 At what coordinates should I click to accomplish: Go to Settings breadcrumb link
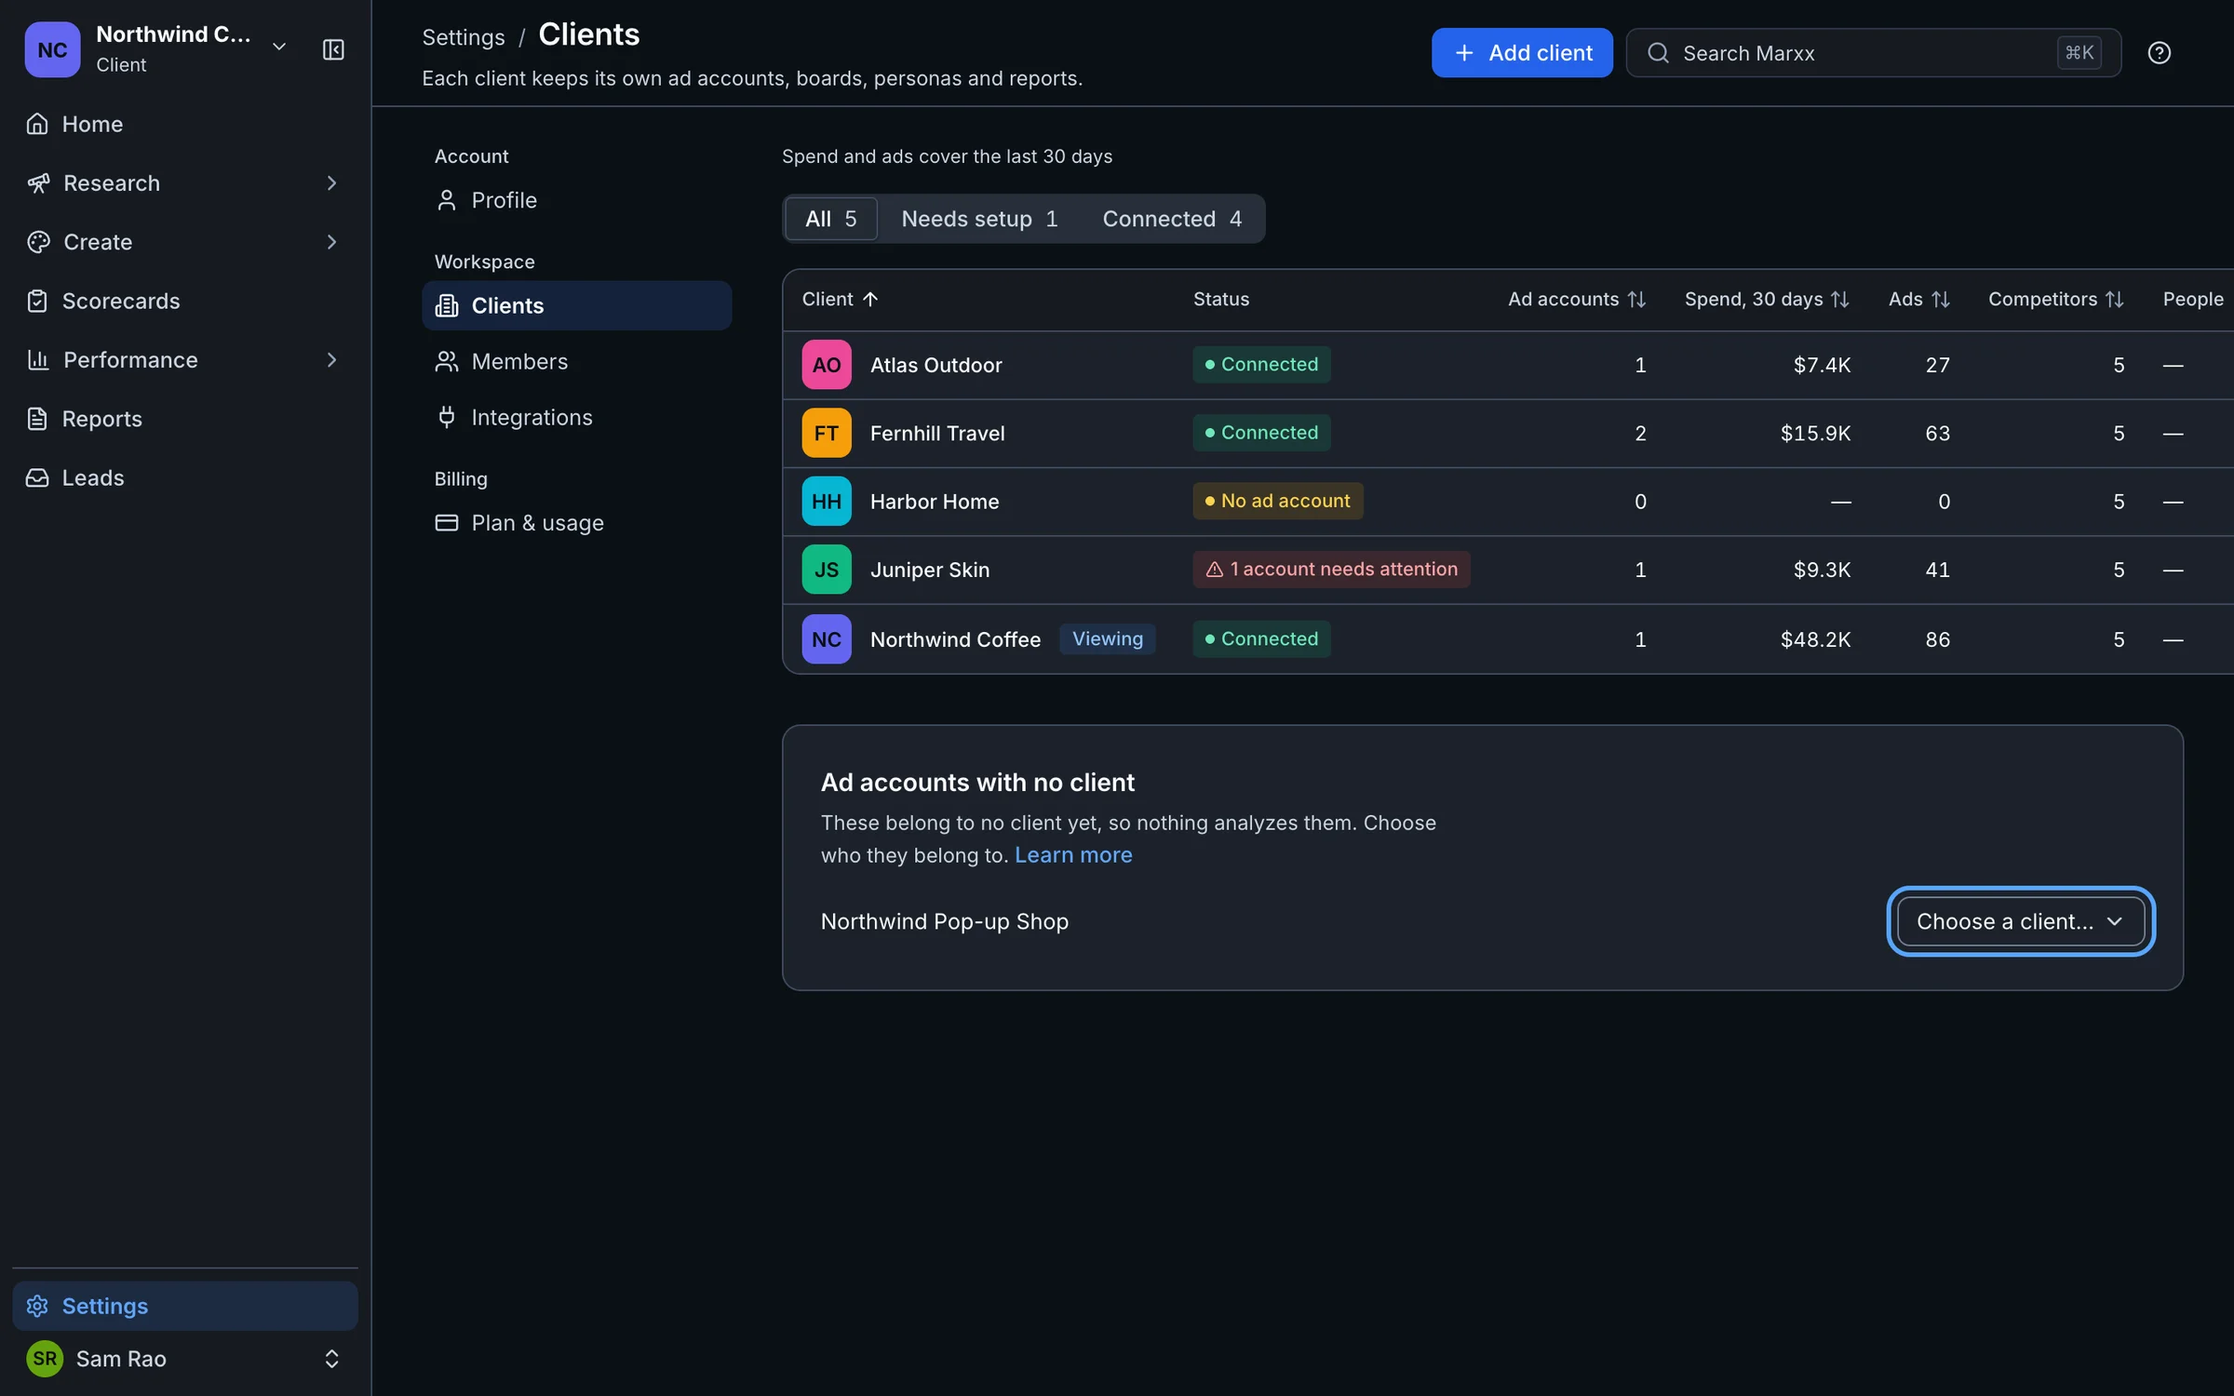(x=464, y=37)
